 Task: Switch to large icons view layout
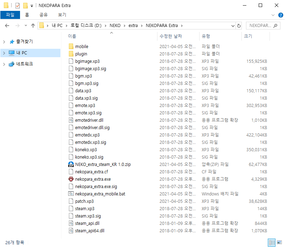click(279, 242)
